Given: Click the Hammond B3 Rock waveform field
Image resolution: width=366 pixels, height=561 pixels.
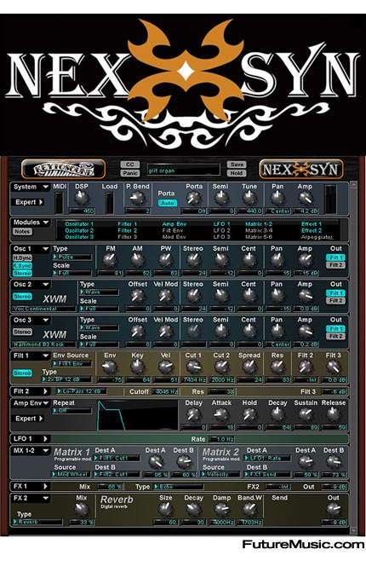Looking at the screenshot, I should [x=44, y=344].
